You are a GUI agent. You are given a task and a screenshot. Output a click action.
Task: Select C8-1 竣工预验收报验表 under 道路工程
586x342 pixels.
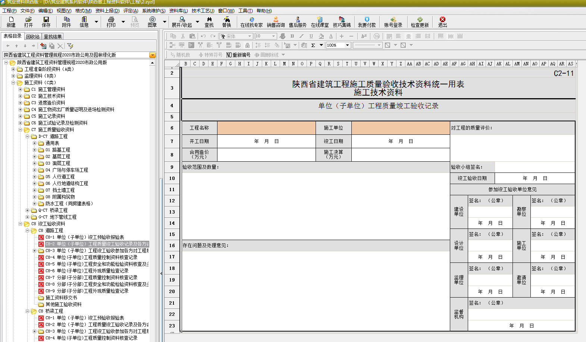coord(85,237)
